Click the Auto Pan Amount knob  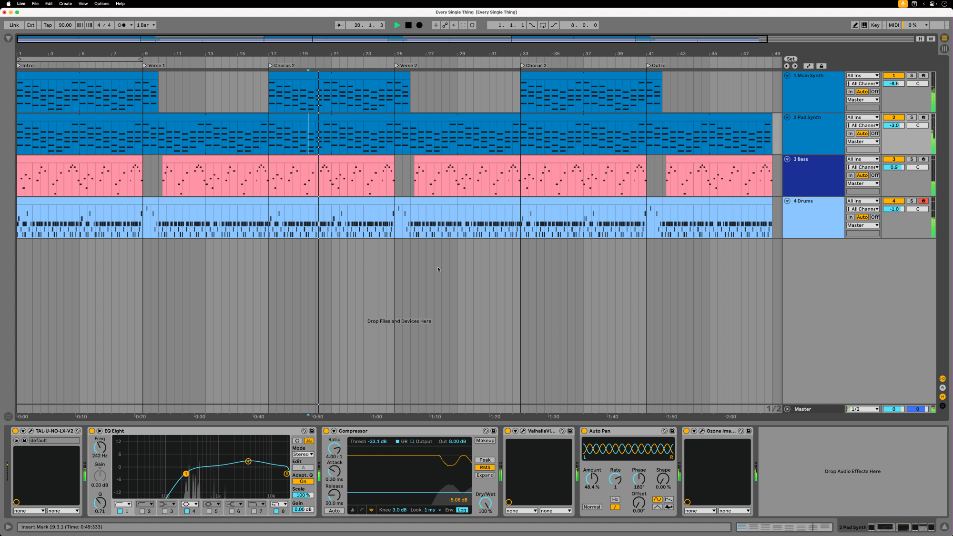(x=592, y=478)
